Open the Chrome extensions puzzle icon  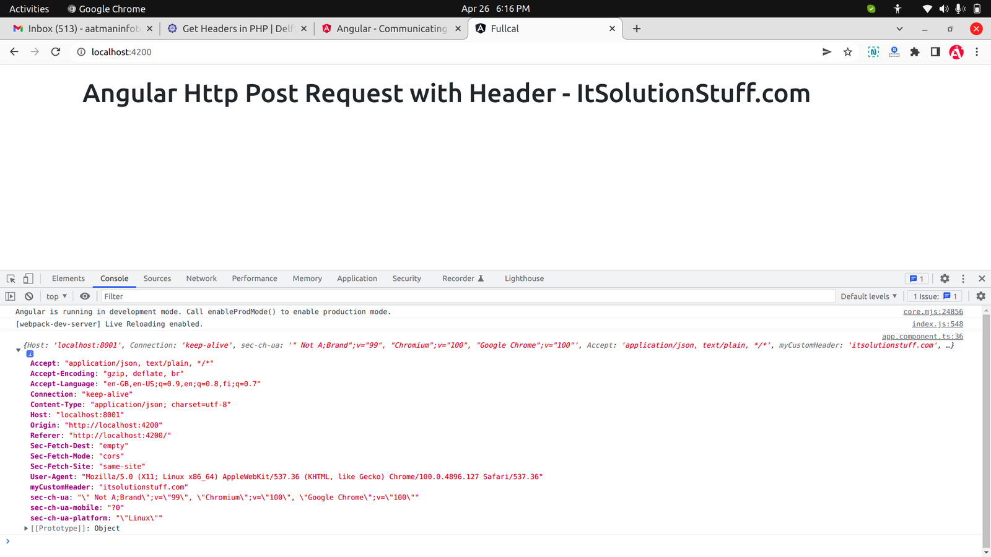click(915, 52)
